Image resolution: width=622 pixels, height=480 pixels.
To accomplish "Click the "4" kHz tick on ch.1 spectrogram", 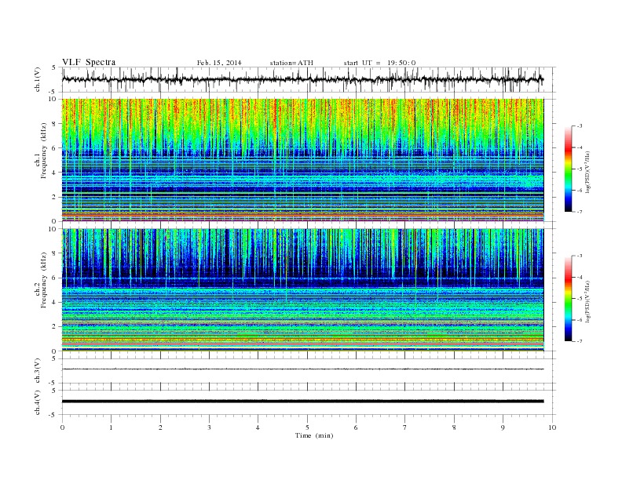I will click(x=55, y=173).
